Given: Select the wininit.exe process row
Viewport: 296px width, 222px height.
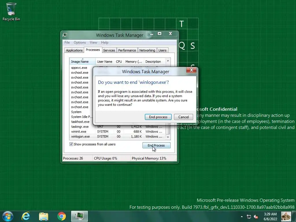Looking at the screenshot, I should (x=117, y=132).
